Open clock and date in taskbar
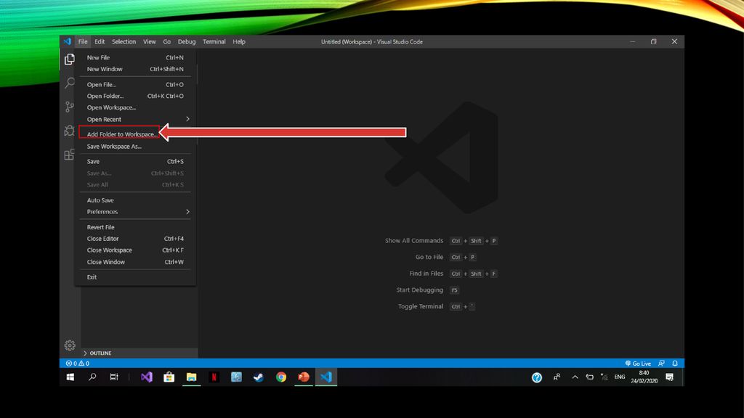This screenshot has height=418, width=744. [x=644, y=377]
